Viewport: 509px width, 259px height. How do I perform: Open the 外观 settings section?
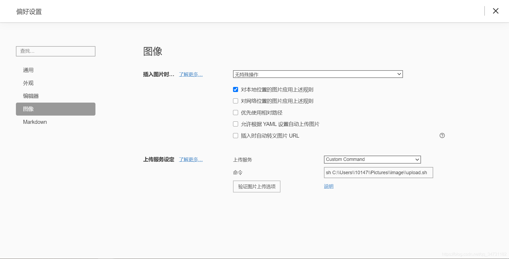pos(56,83)
